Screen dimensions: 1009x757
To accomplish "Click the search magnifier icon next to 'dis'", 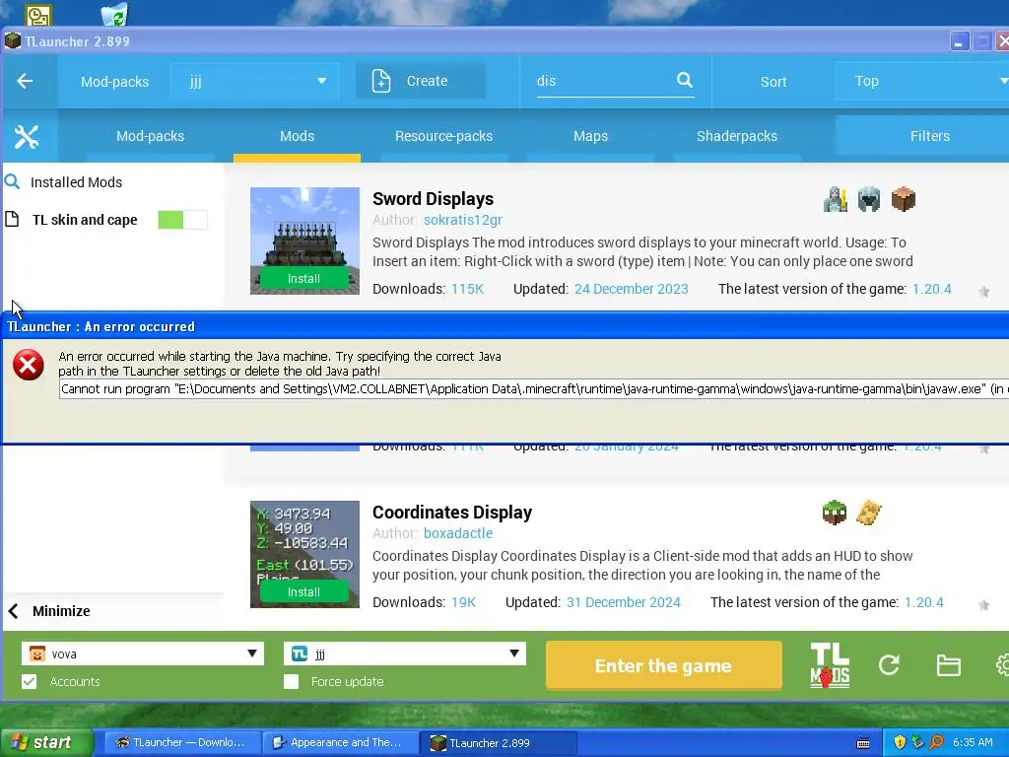I will [x=685, y=80].
